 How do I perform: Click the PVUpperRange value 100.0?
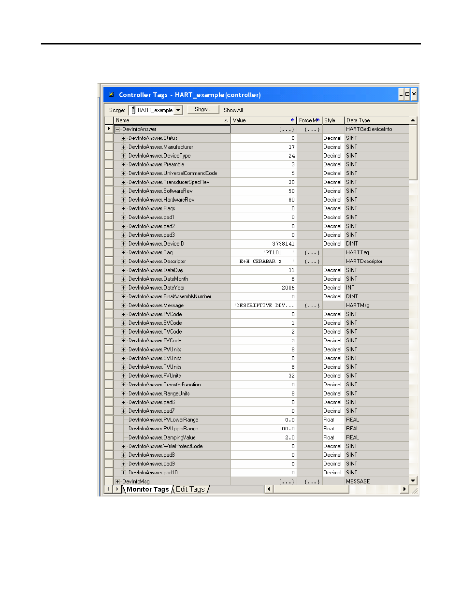287,429
